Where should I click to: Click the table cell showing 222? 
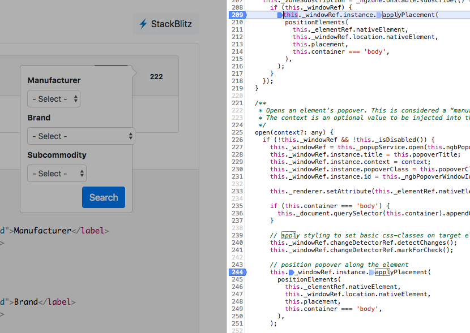coord(157,76)
